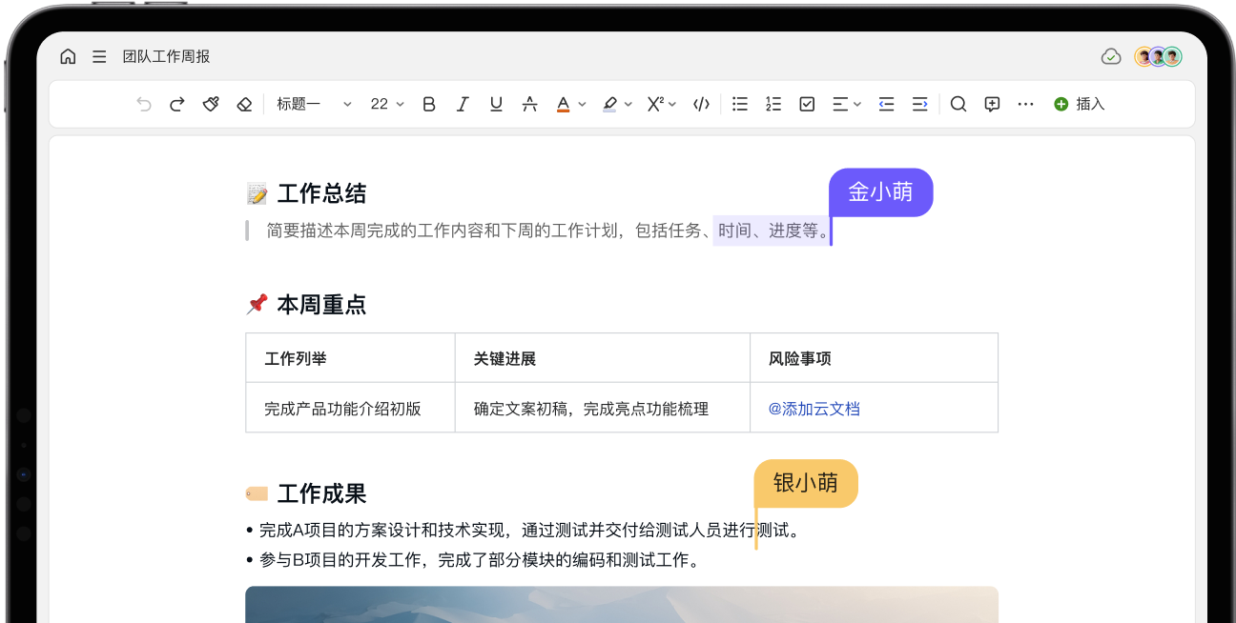Screen dimensions: 1236x623
Task: Insert a checkbox task list
Action: click(807, 105)
